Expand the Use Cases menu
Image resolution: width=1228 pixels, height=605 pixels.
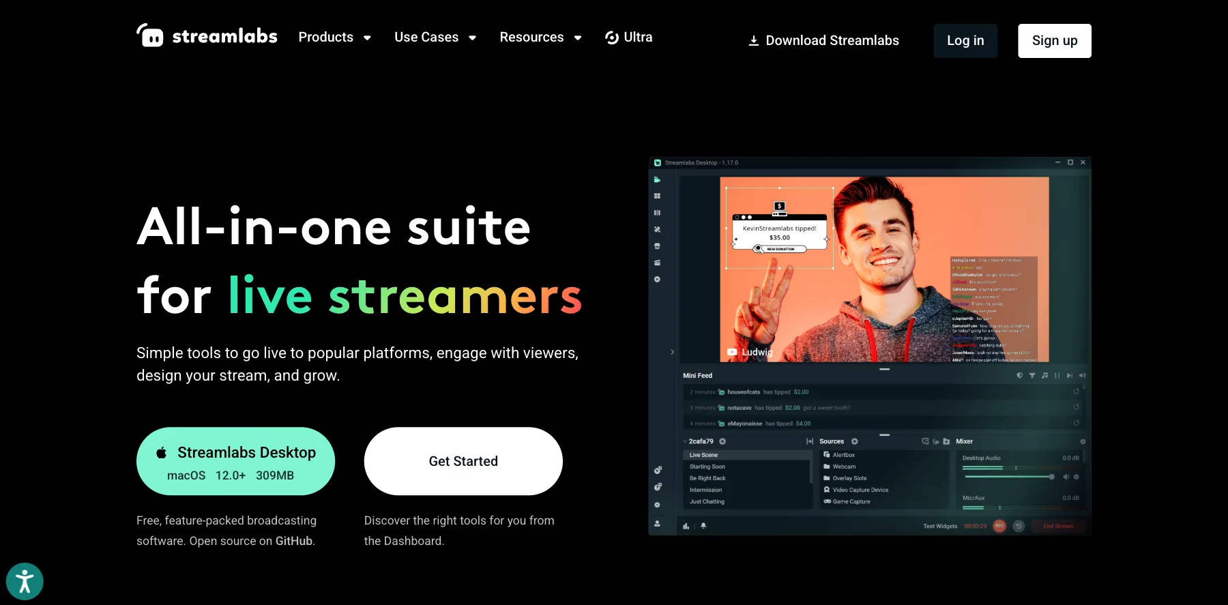point(435,38)
